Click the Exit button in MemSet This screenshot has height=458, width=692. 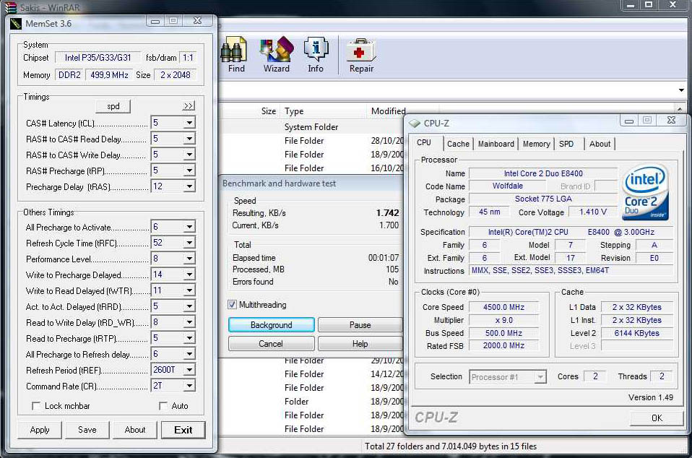click(x=183, y=431)
